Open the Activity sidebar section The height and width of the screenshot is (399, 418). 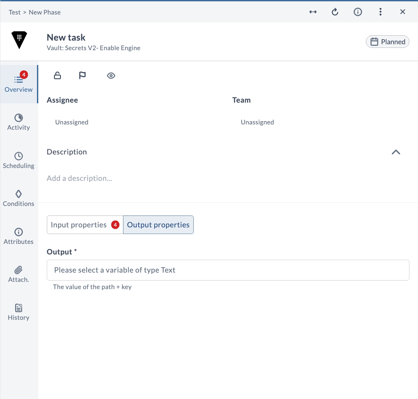click(x=19, y=122)
